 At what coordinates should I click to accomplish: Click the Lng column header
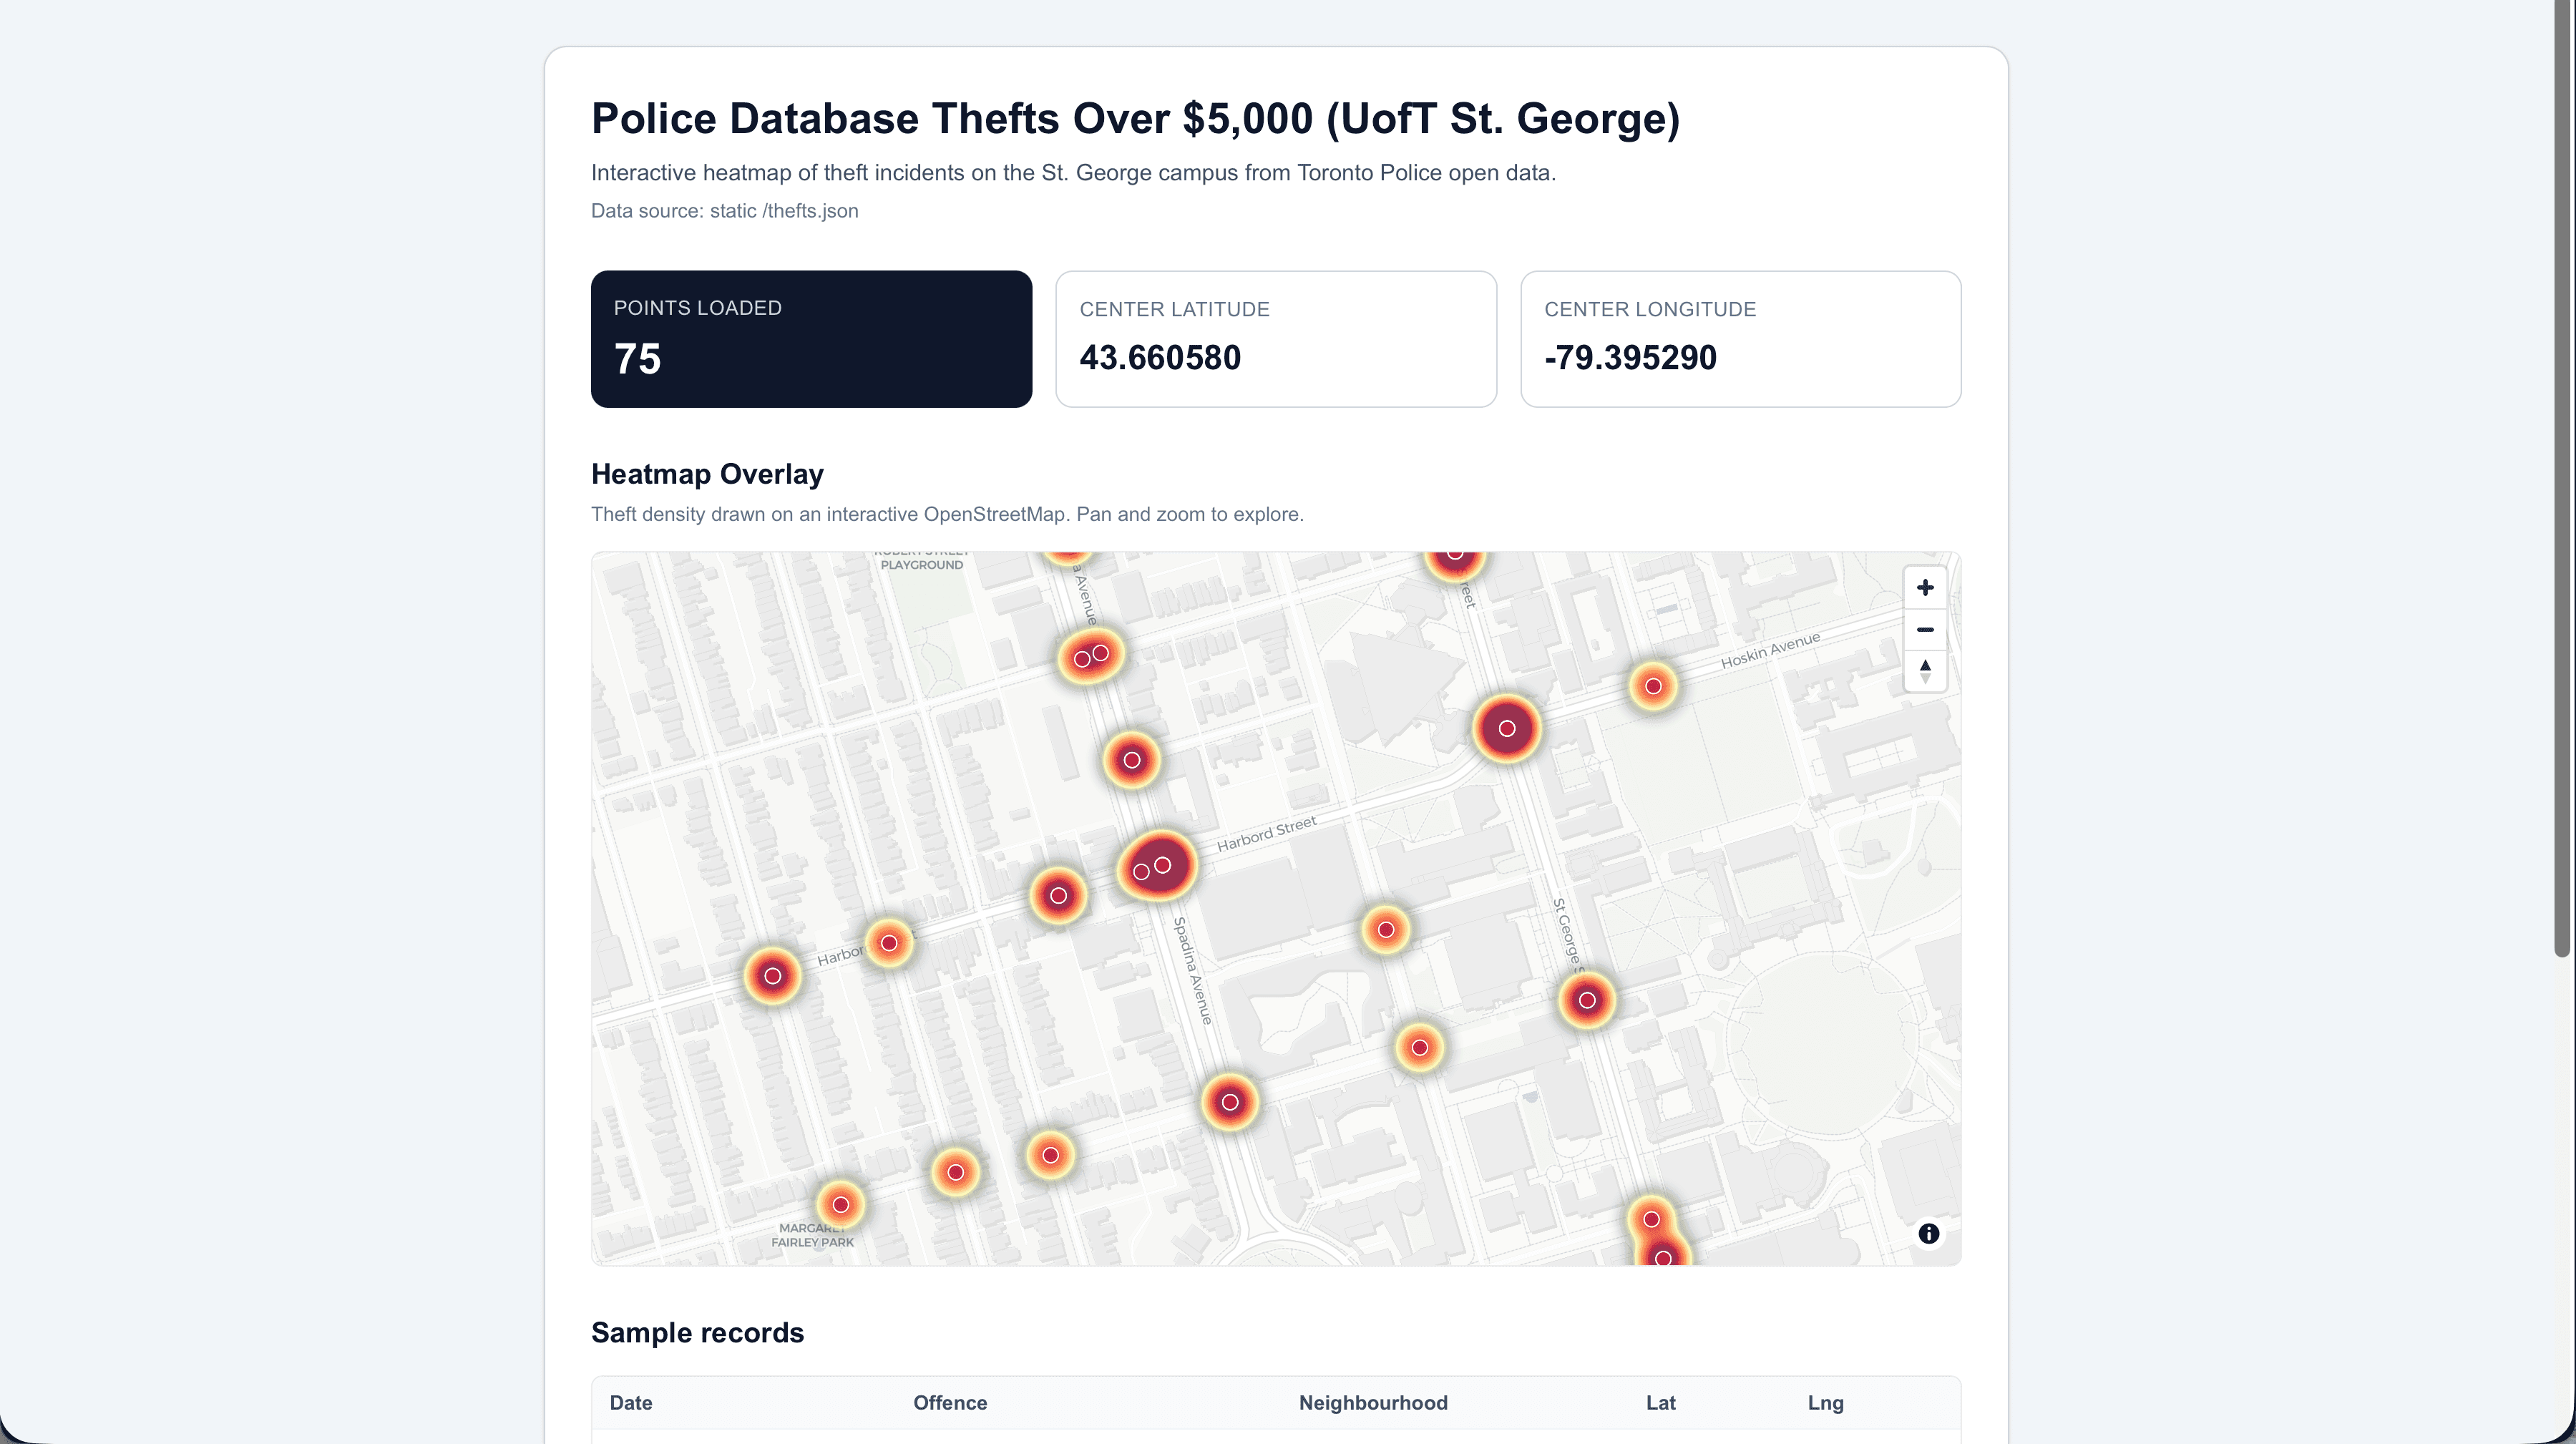click(1825, 1403)
